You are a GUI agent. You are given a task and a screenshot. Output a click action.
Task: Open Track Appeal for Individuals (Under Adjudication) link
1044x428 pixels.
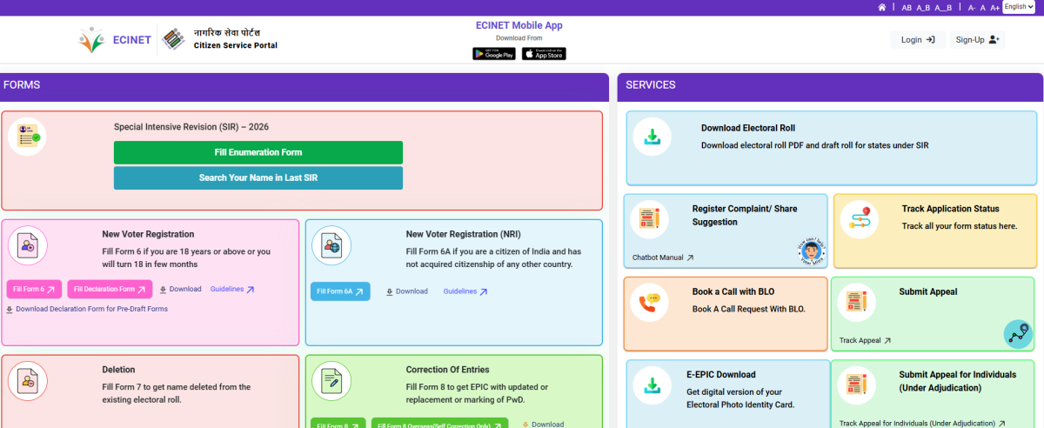(921, 424)
